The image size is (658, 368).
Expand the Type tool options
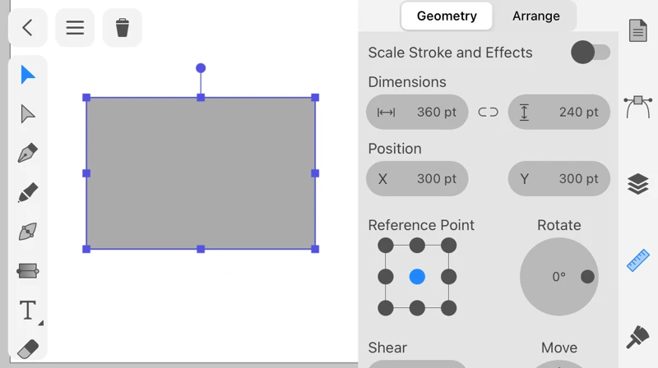38,323
